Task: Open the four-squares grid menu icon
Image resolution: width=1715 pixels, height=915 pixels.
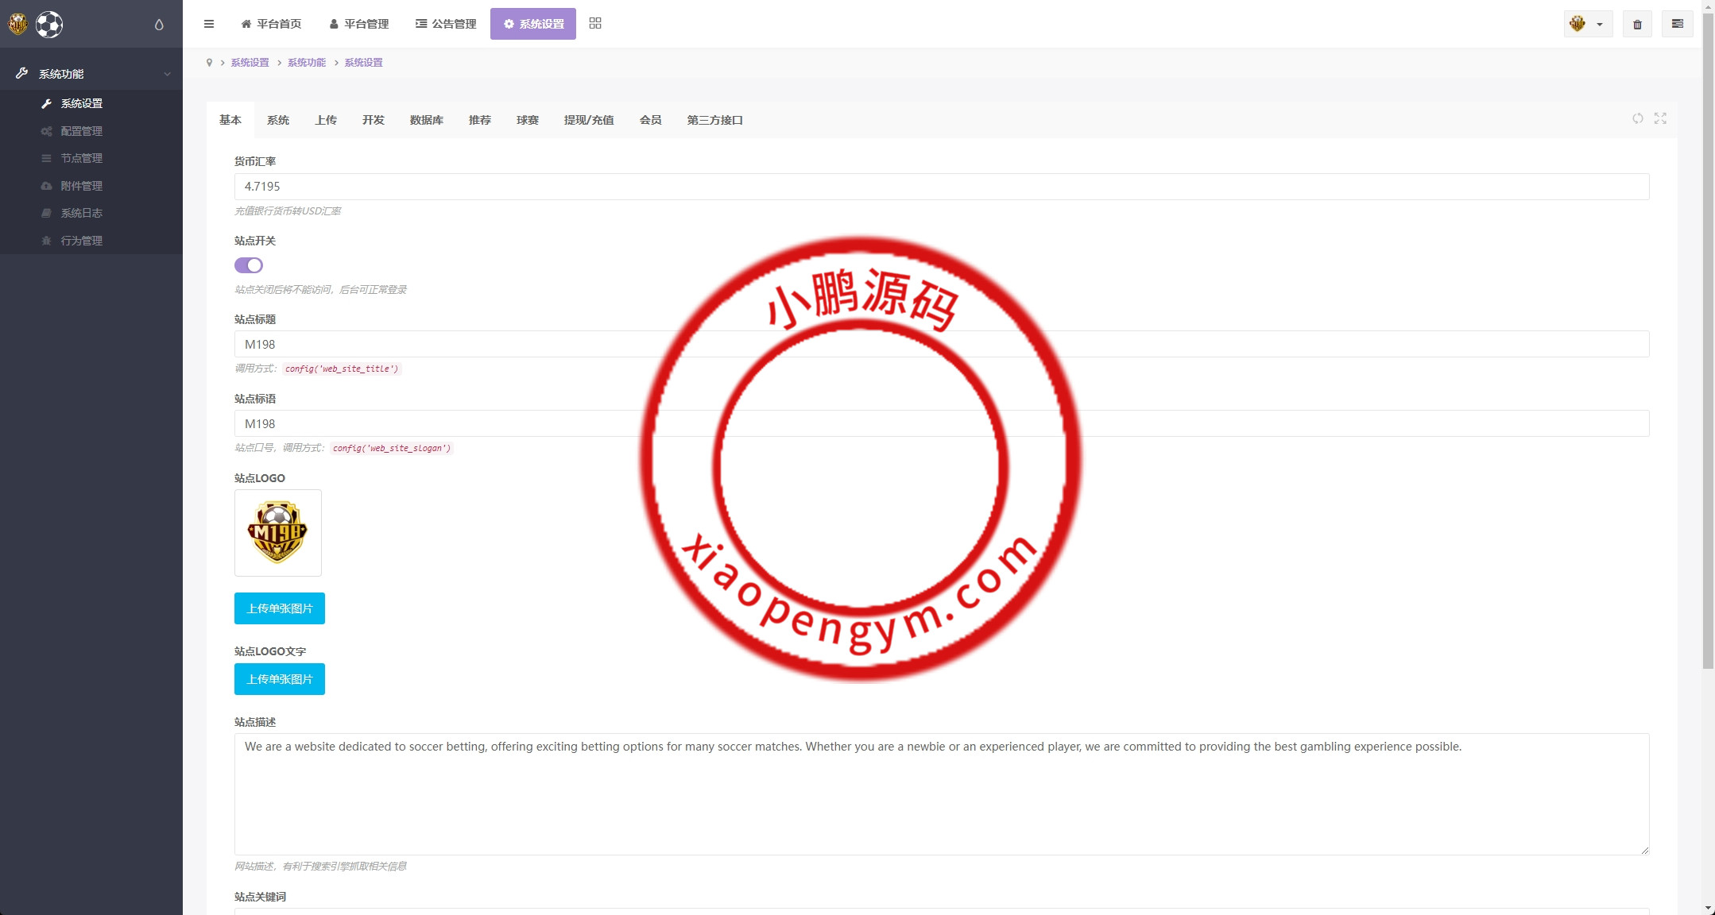Action: coord(595,24)
